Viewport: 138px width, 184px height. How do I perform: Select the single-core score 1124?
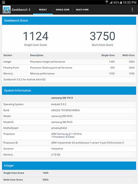(x=36, y=36)
